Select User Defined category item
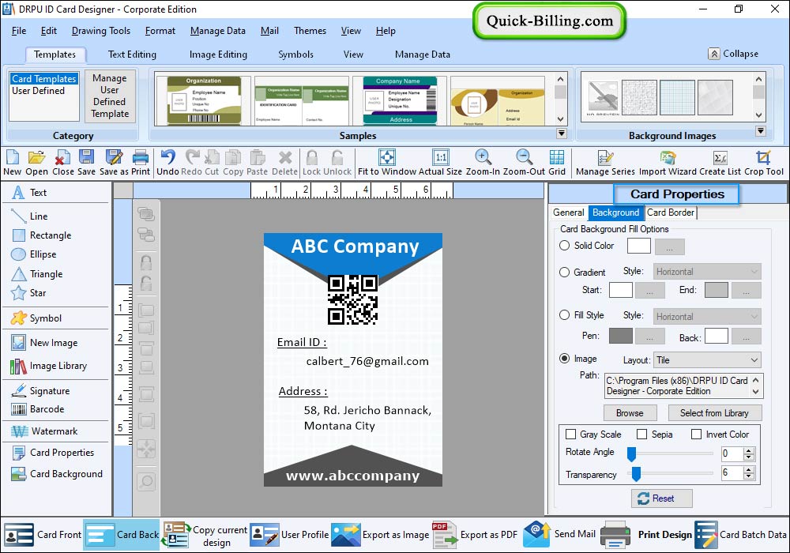790x553 pixels. click(38, 91)
